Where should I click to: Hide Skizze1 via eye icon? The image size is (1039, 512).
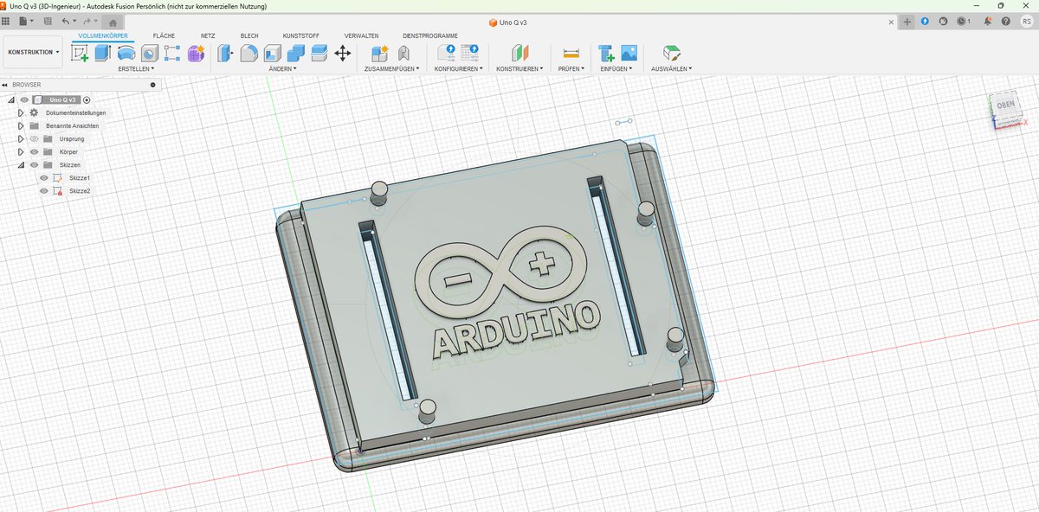point(44,177)
